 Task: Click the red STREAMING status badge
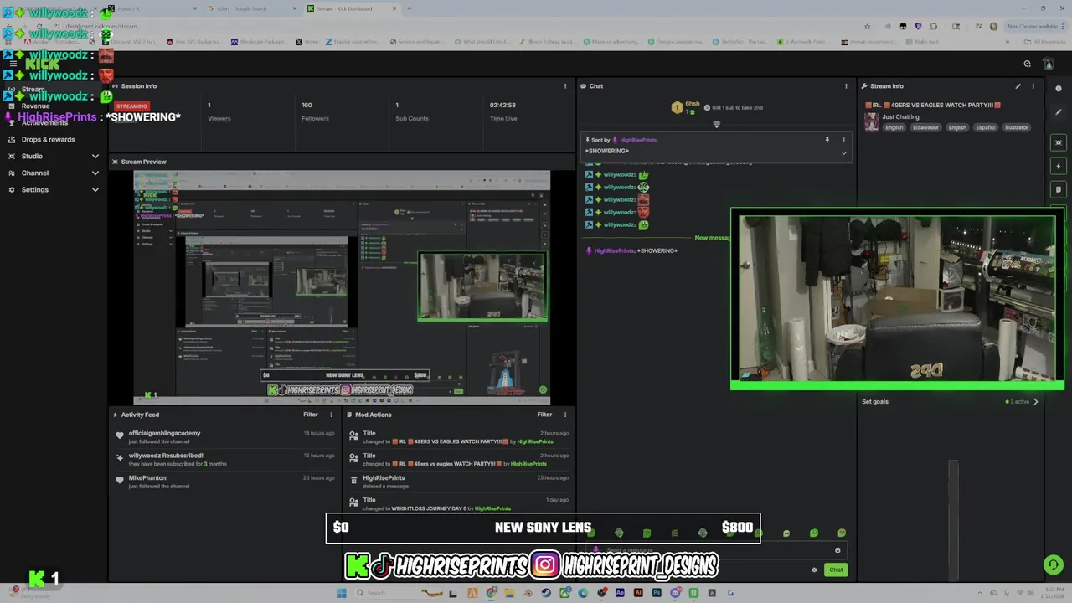tap(131, 106)
